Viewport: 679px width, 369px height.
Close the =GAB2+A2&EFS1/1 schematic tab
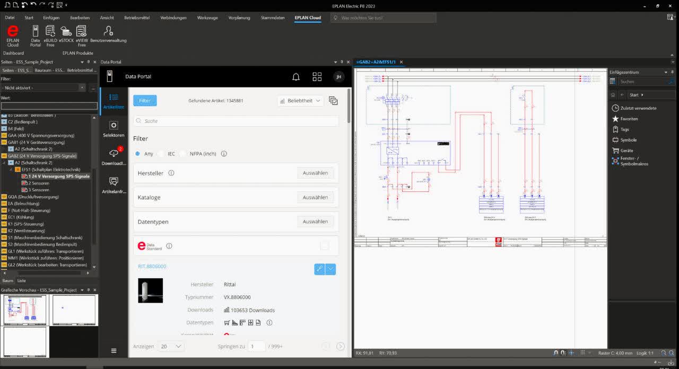pos(402,62)
